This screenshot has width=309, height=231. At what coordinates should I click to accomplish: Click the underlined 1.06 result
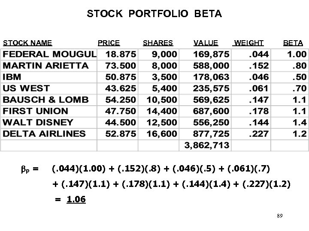click(77, 199)
